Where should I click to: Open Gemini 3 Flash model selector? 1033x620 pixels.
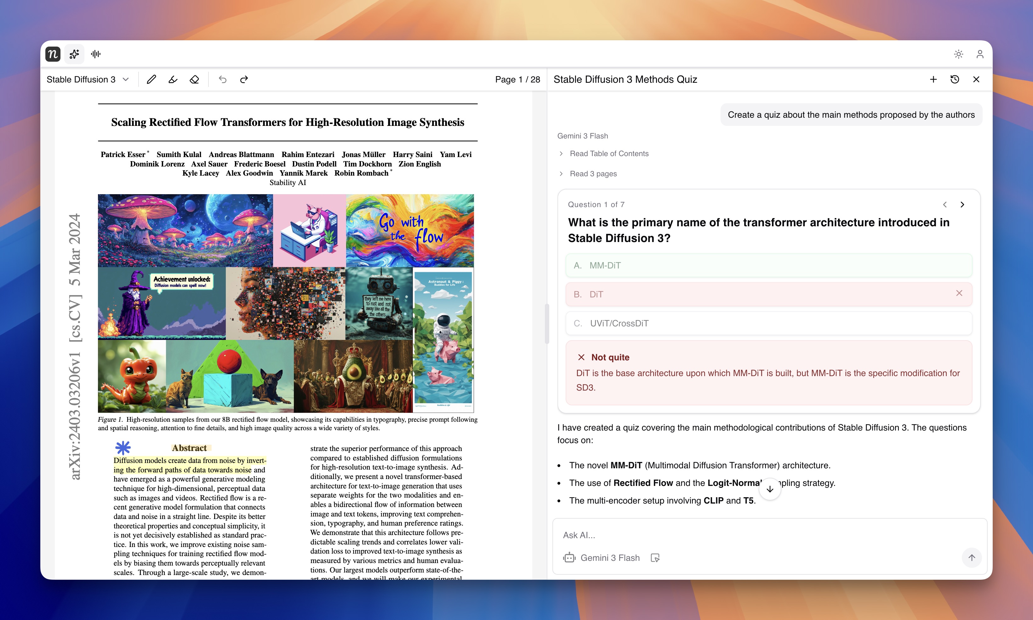(x=602, y=558)
